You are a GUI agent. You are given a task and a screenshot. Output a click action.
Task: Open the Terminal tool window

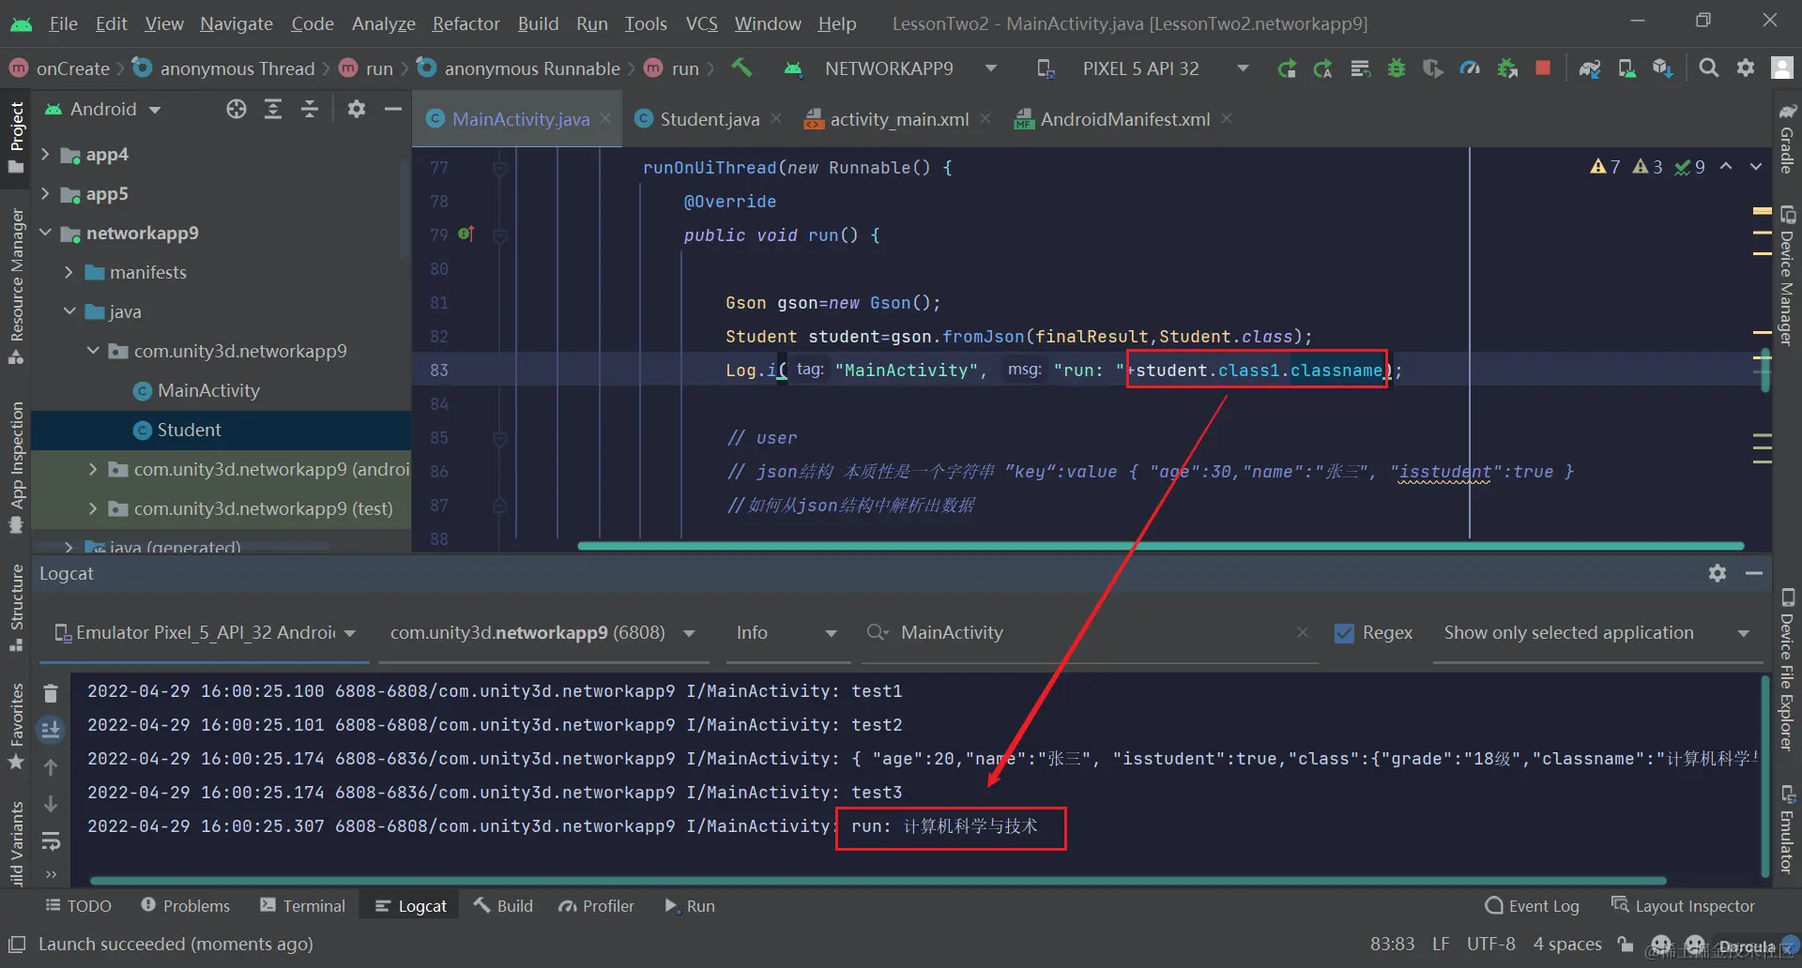(x=303, y=906)
